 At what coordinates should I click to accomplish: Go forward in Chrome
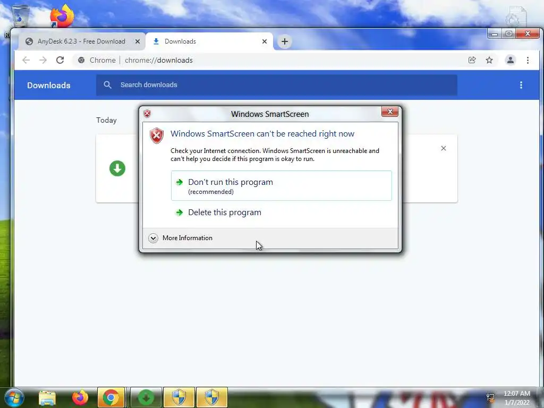click(x=43, y=61)
